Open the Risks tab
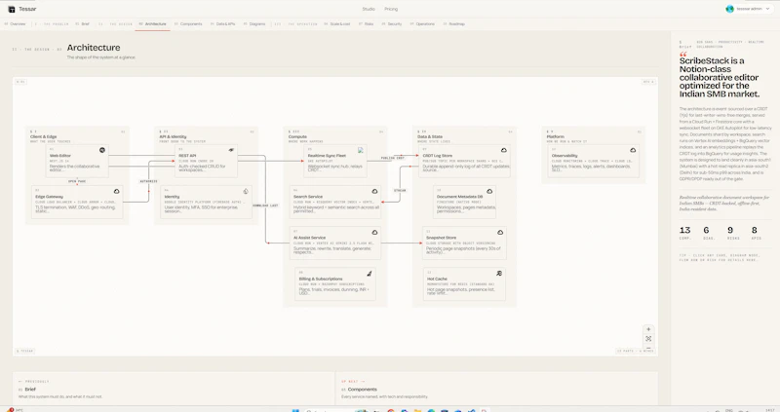Screen dimensions: 780x412 click(367, 23)
